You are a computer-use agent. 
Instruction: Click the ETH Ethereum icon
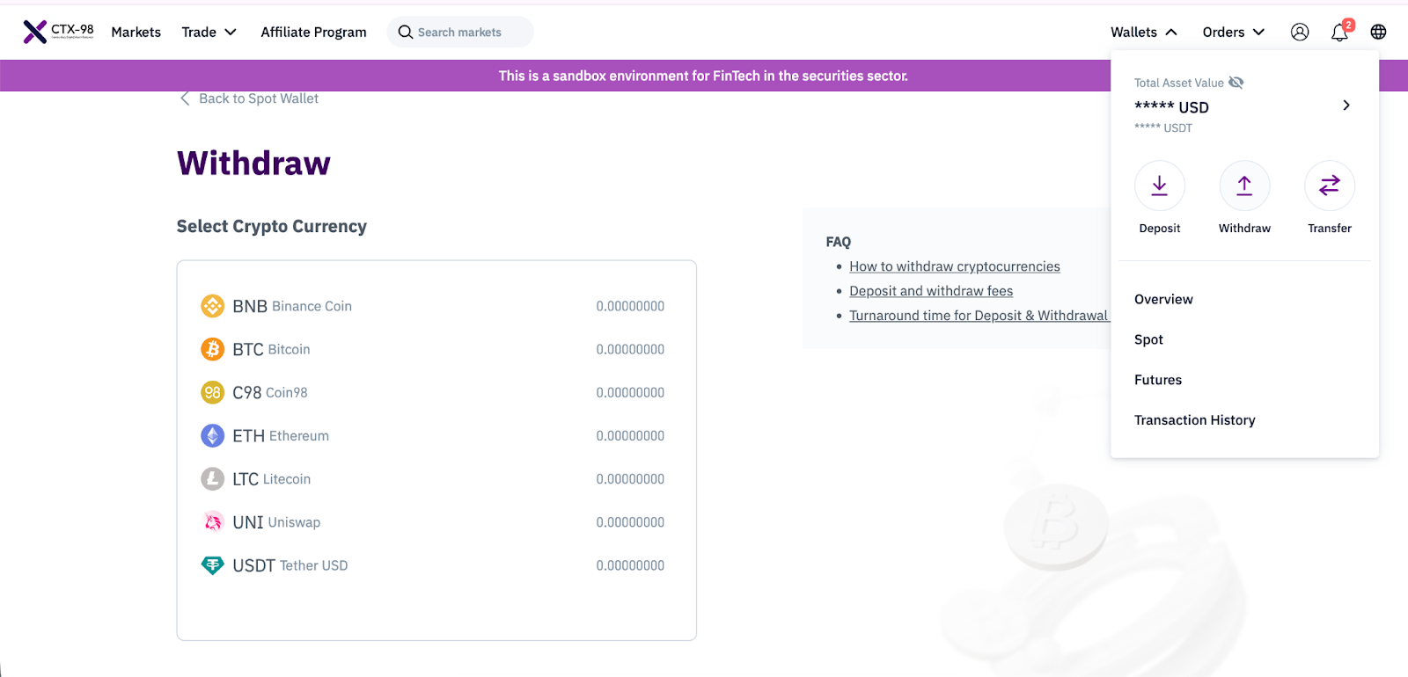tap(212, 435)
